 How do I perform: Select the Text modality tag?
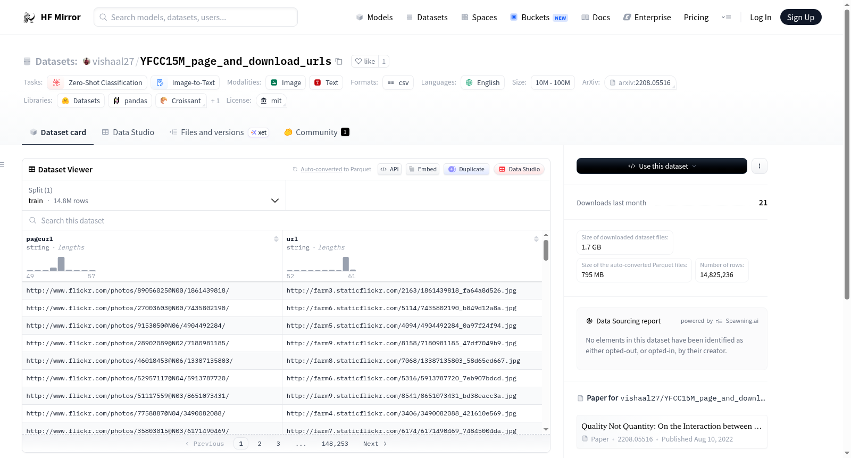pyautogui.click(x=326, y=82)
